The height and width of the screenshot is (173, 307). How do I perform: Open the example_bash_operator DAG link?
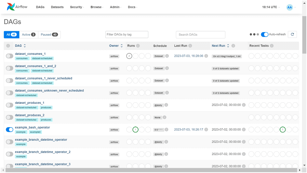point(32,128)
